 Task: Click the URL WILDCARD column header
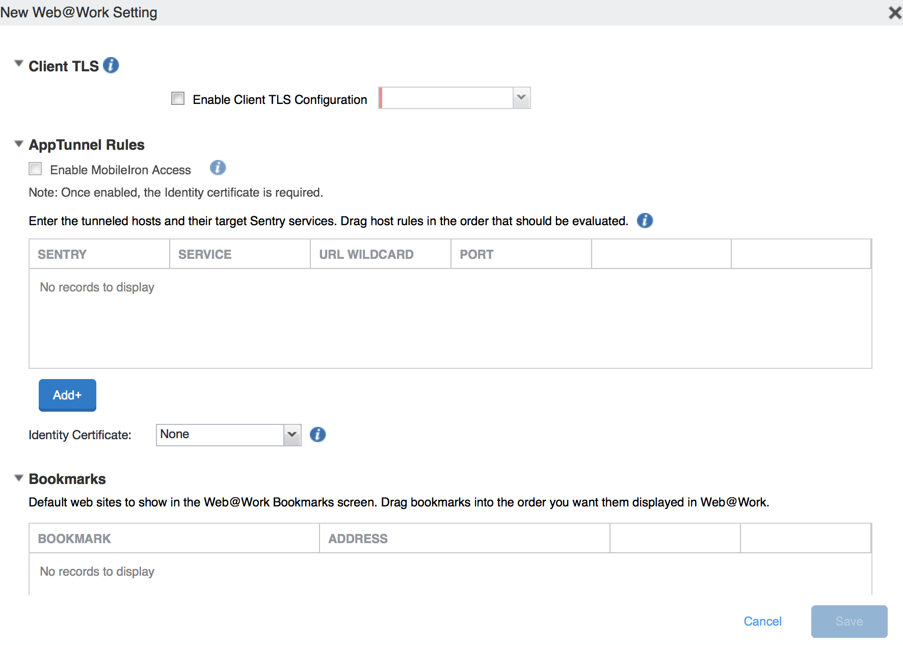click(381, 254)
